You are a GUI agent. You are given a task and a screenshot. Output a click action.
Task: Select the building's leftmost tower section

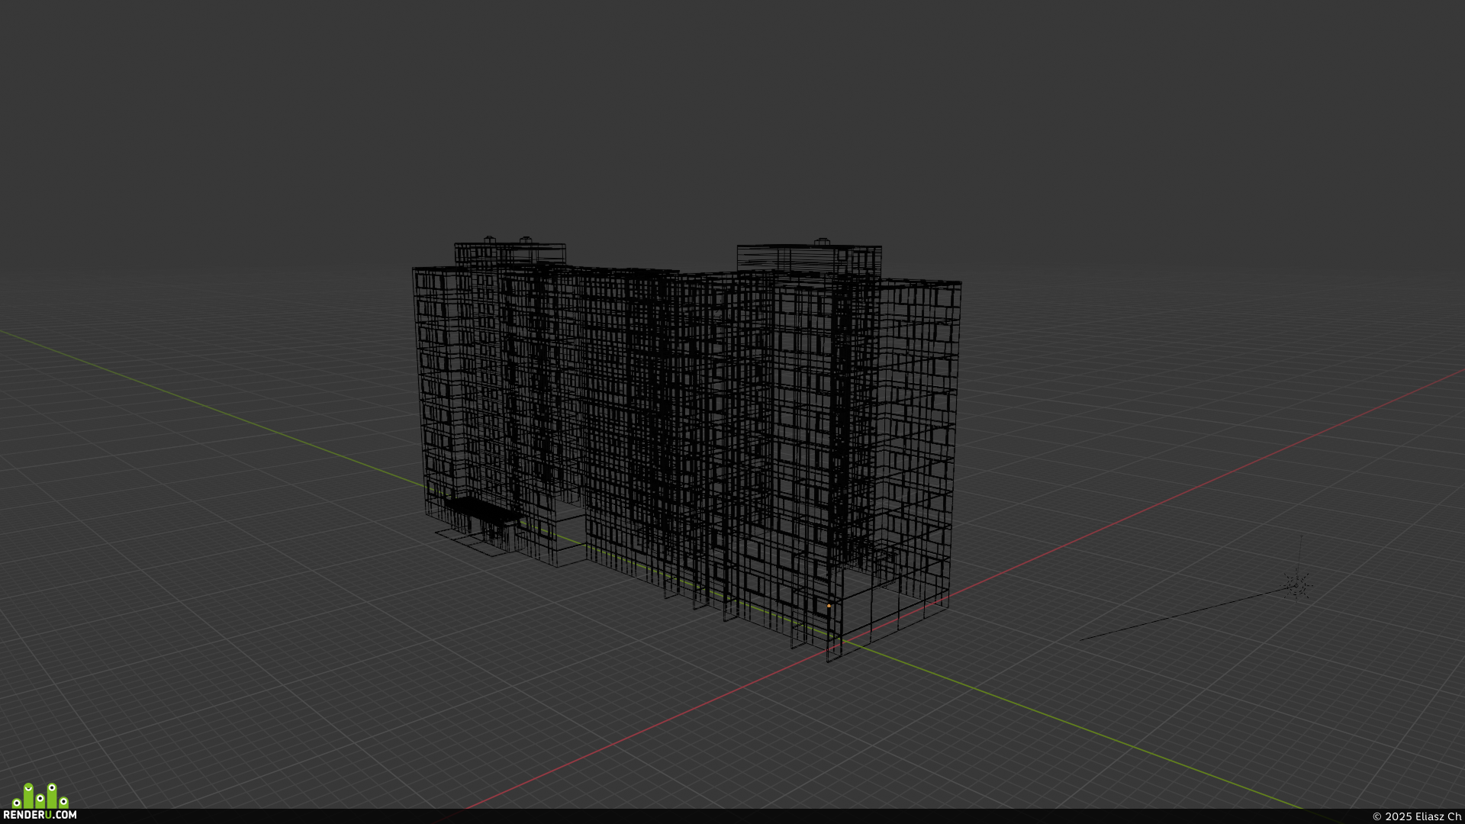tap(443, 389)
